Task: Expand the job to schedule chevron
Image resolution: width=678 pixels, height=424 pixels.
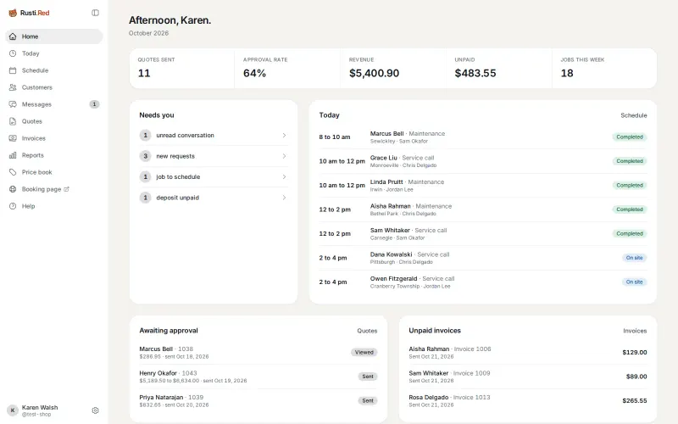Action: (284, 177)
